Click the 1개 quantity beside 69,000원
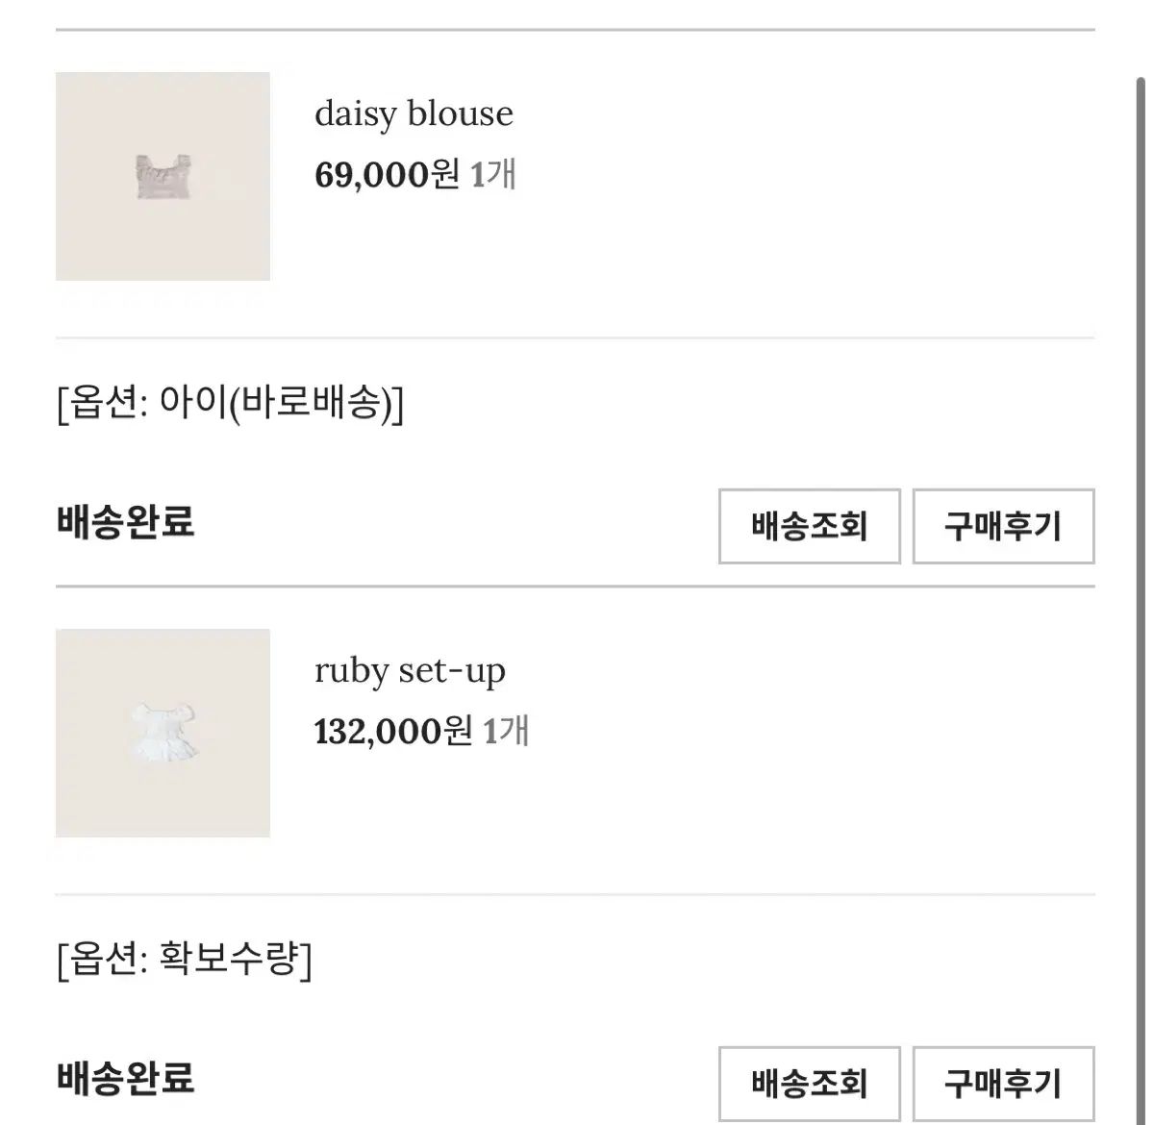This screenshot has width=1154, height=1125. [493, 175]
